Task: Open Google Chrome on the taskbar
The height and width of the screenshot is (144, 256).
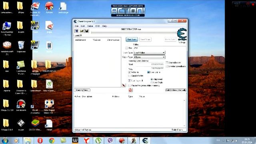Action: point(52,140)
